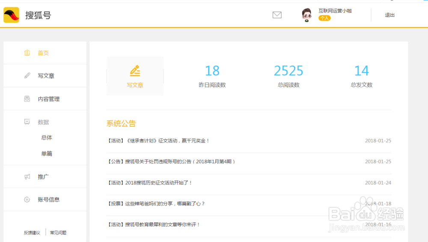Open the 搜狐号教育最犀利的文章 announcement
The height and width of the screenshot is (242, 428).
[154, 224]
